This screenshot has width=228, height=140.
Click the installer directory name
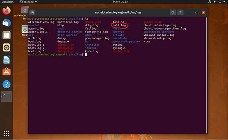coord(92,45)
